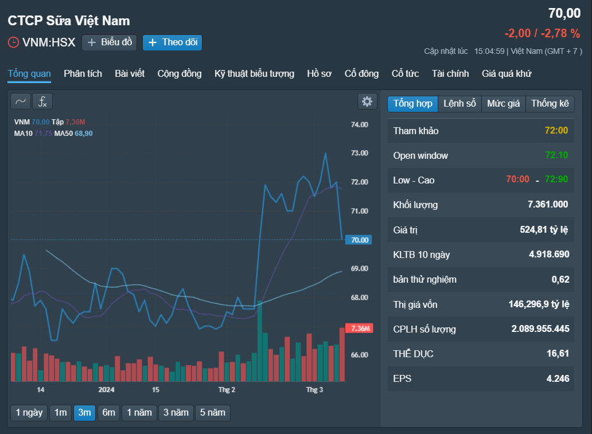Click the EPS value 4.246
The image size is (592, 434).
(x=558, y=378)
